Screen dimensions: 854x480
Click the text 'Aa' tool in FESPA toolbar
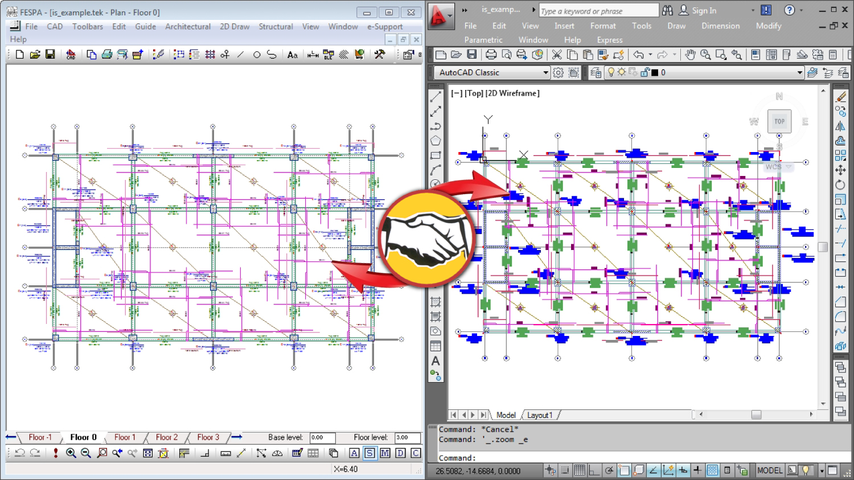point(293,55)
